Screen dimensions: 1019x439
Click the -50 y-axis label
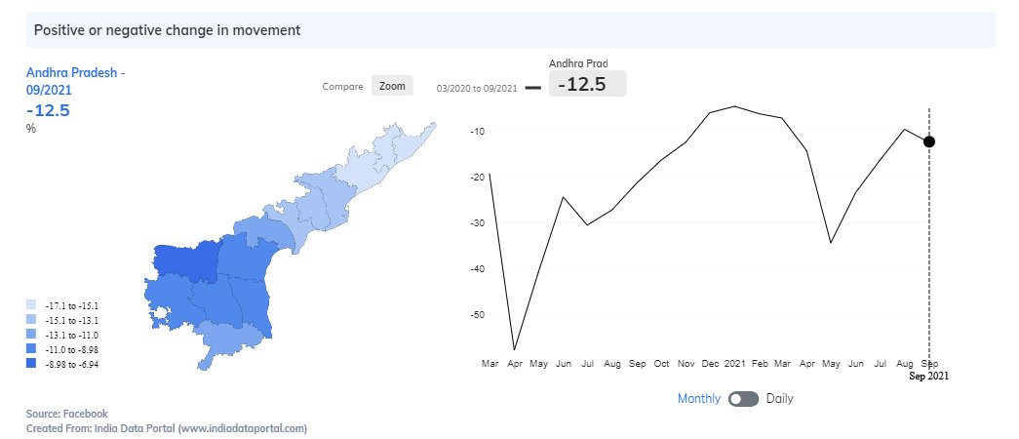point(477,315)
